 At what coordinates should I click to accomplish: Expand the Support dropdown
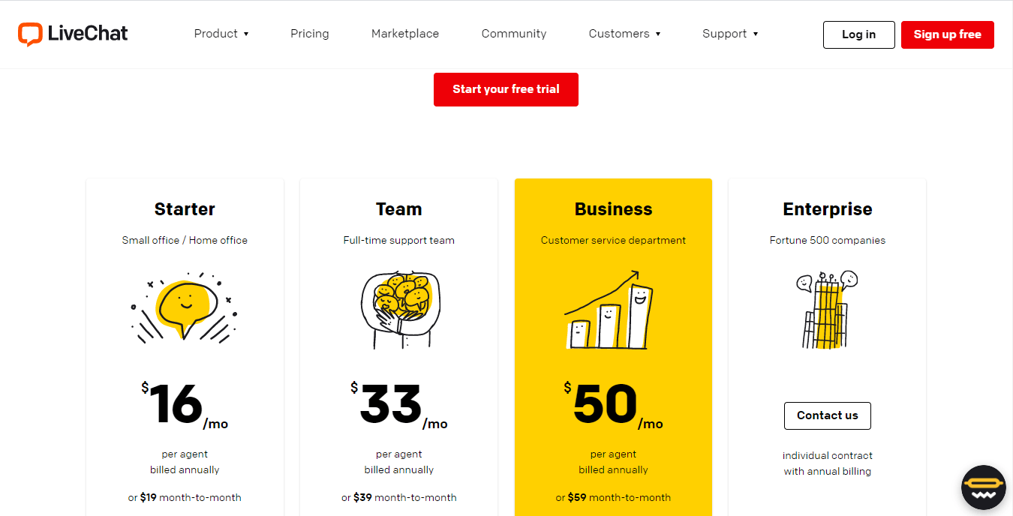point(729,34)
